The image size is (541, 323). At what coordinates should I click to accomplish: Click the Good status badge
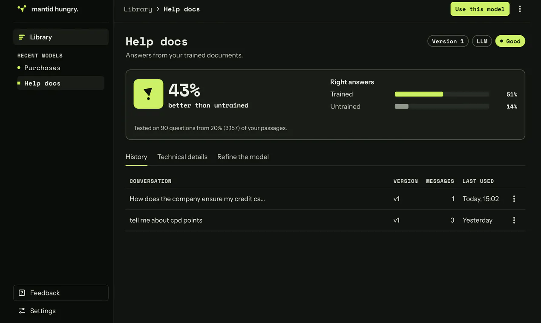click(510, 41)
